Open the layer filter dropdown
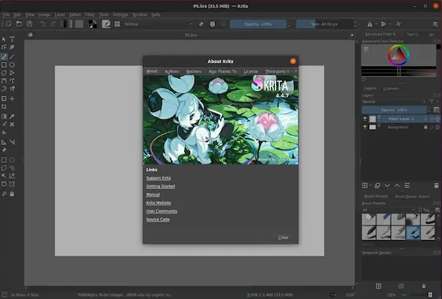 pyautogui.click(x=432, y=102)
